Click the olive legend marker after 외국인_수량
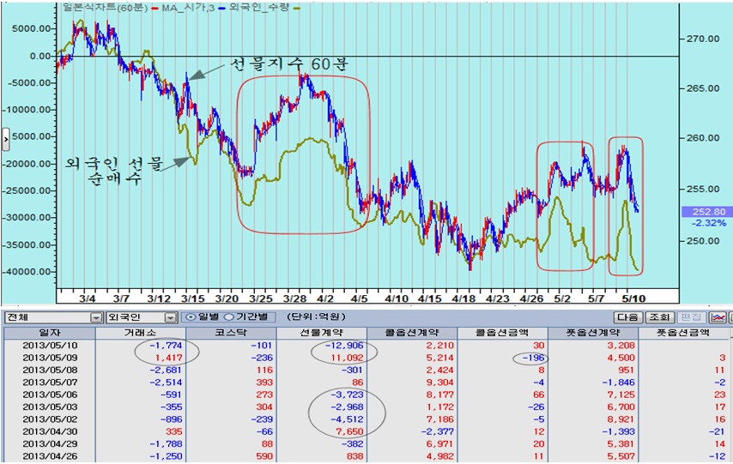Viewport: 733px width, 464px height. pos(296,8)
